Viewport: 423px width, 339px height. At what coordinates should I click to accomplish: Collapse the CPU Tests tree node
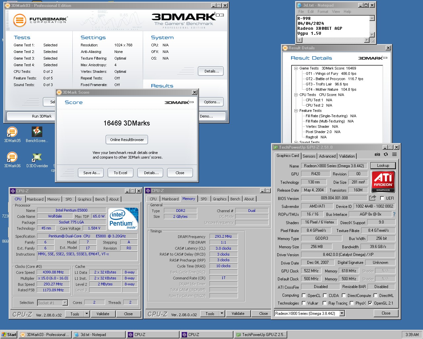(296, 95)
